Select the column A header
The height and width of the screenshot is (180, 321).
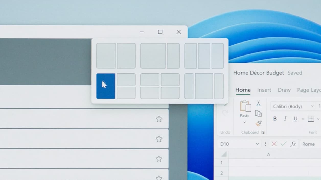(x=269, y=154)
